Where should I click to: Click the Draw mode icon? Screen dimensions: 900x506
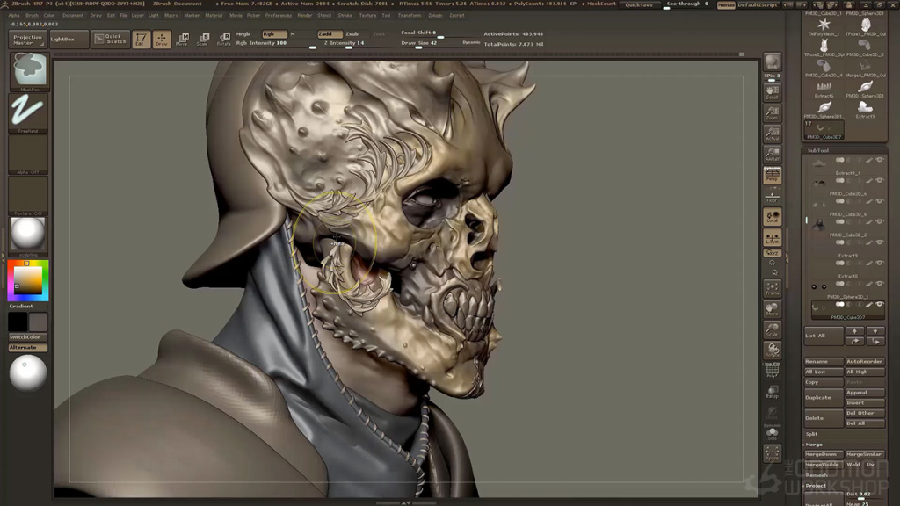click(x=162, y=39)
